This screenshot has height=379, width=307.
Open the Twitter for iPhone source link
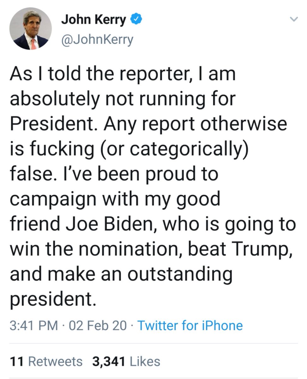click(190, 325)
